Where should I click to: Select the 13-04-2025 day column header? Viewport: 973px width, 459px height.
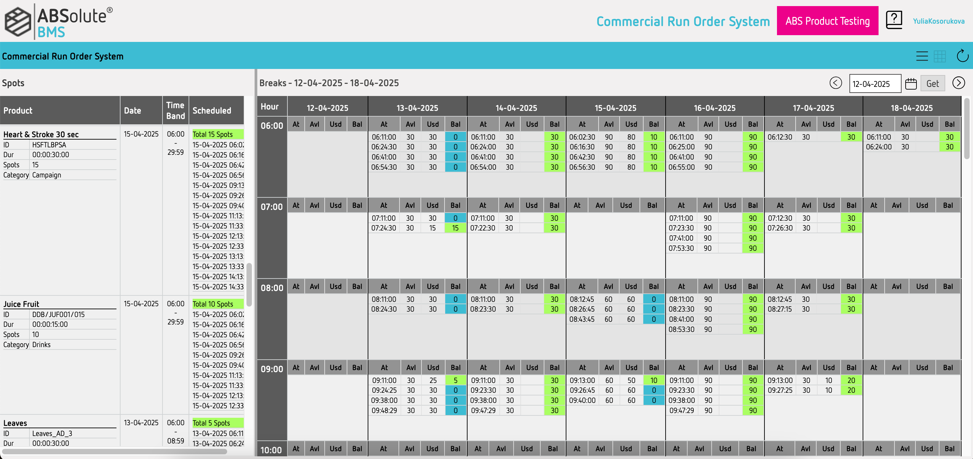417,108
